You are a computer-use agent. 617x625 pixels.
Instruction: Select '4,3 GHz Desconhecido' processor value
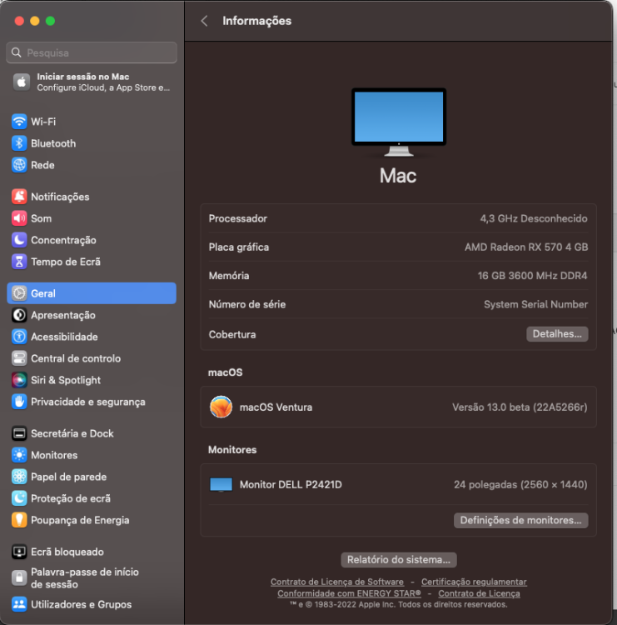click(534, 218)
